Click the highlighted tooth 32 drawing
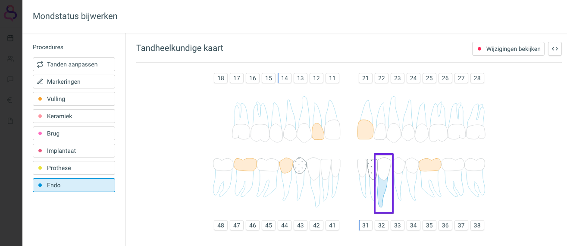The height and width of the screenshot is (246, 567). click(x=383, y=183)
